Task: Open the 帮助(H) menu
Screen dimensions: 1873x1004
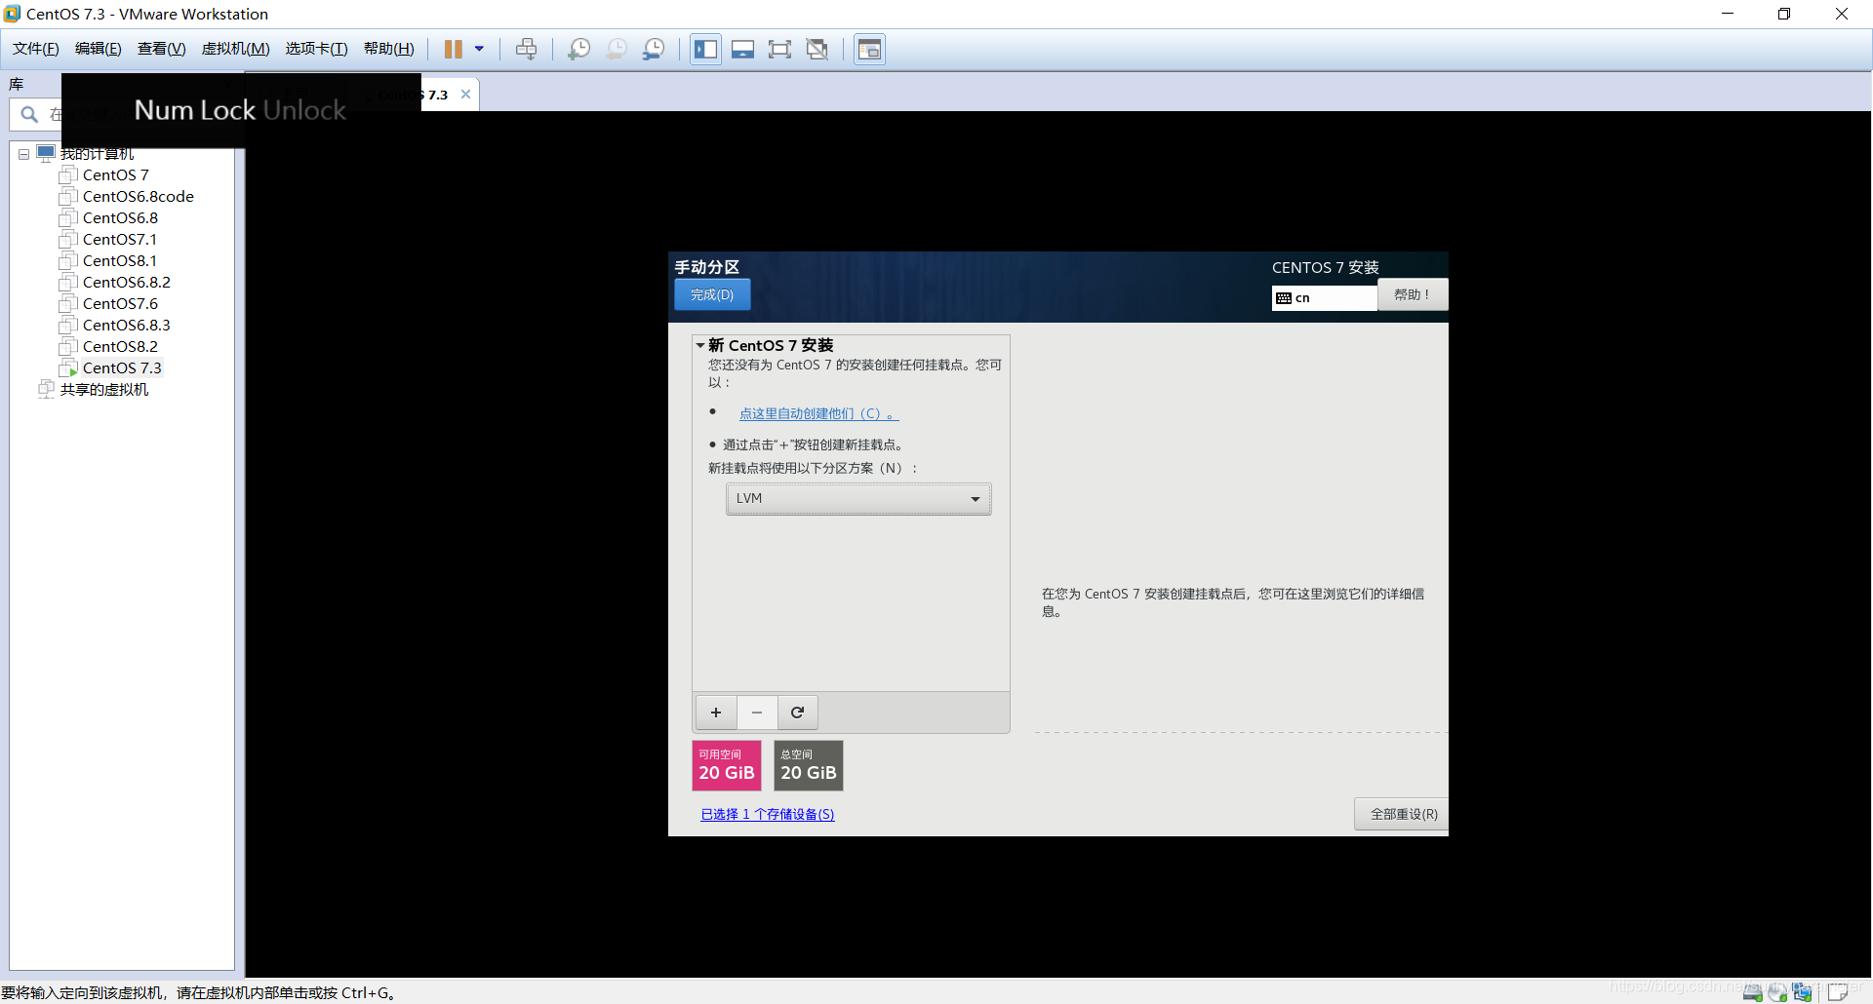Action: (x=389, y=49)
